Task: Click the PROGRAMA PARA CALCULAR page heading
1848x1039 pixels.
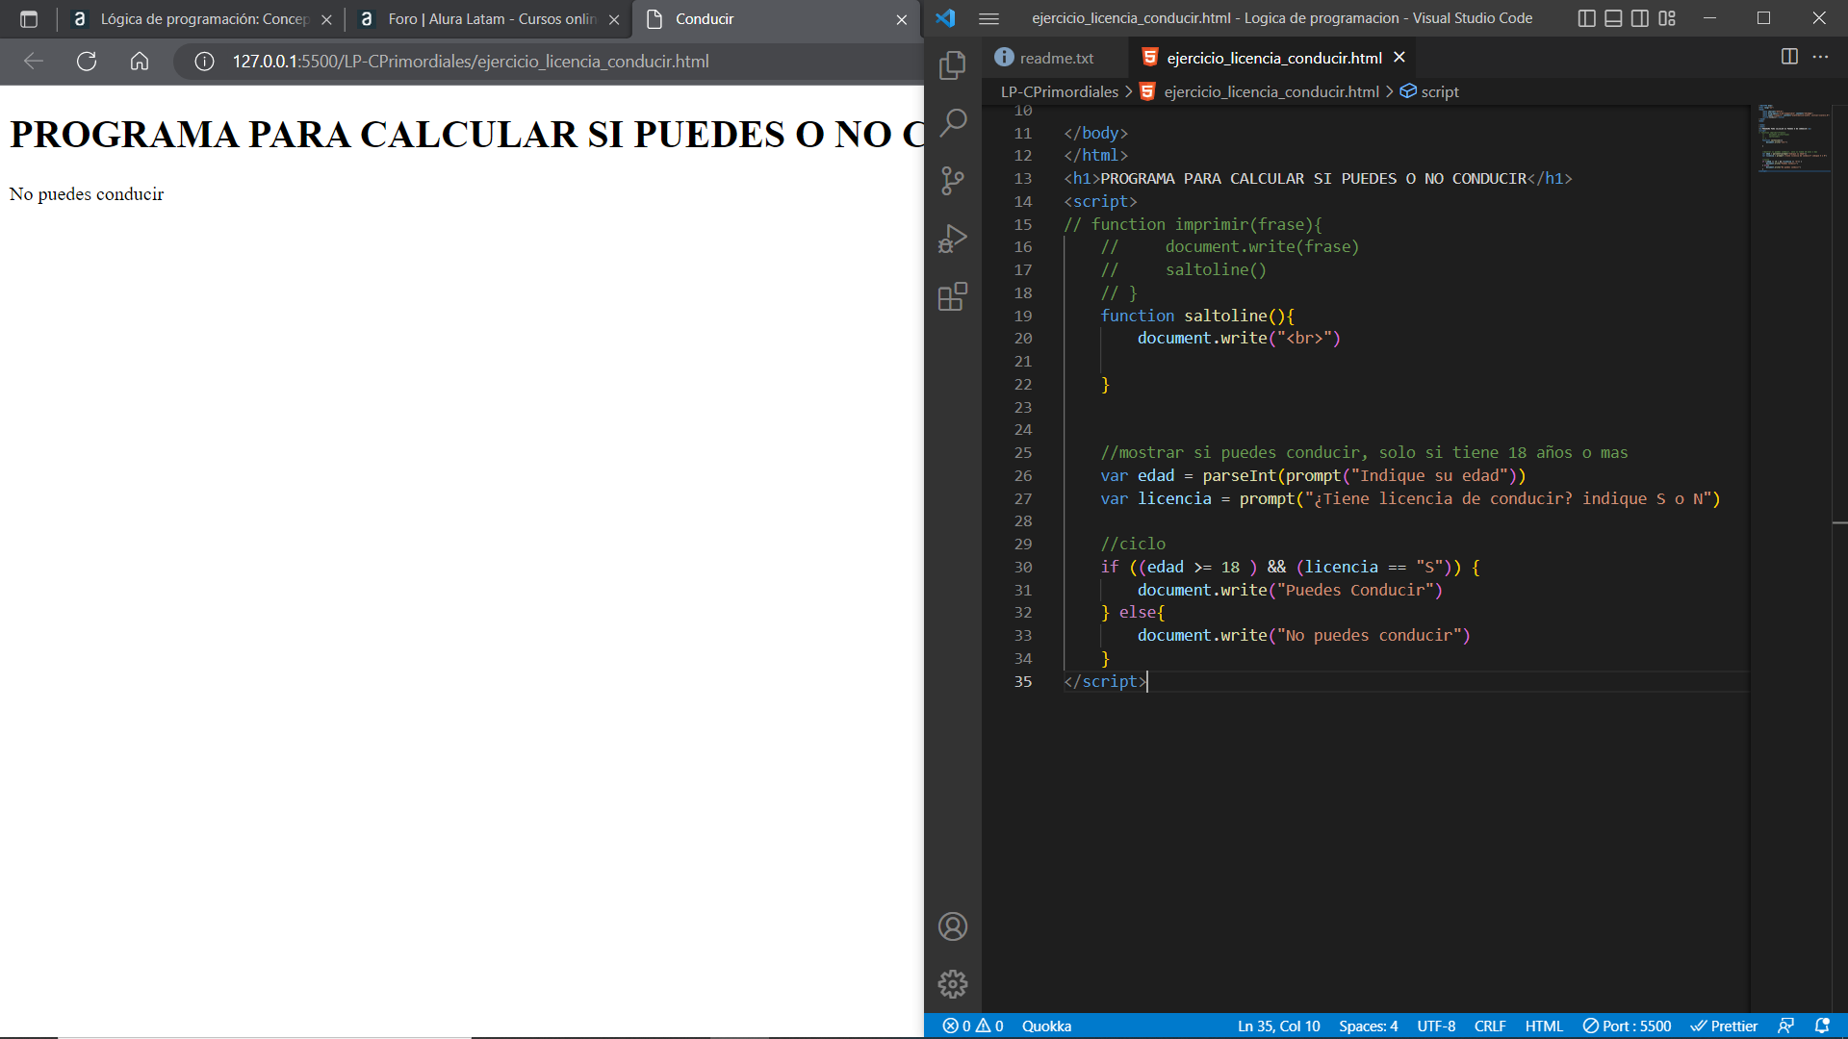Action: (x=467, y=135)
